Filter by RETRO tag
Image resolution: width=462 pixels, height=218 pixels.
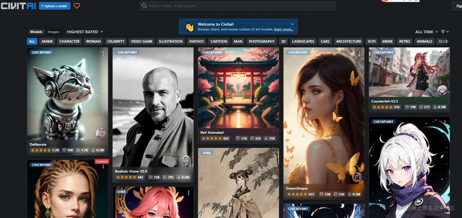coord(405,41)
